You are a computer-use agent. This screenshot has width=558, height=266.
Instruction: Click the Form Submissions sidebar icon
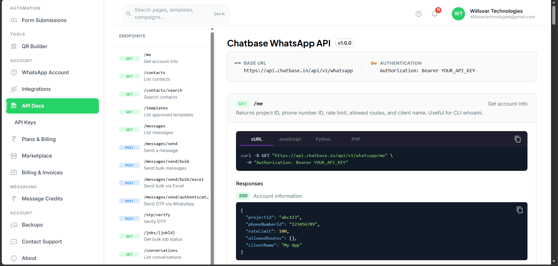point(14,20)
